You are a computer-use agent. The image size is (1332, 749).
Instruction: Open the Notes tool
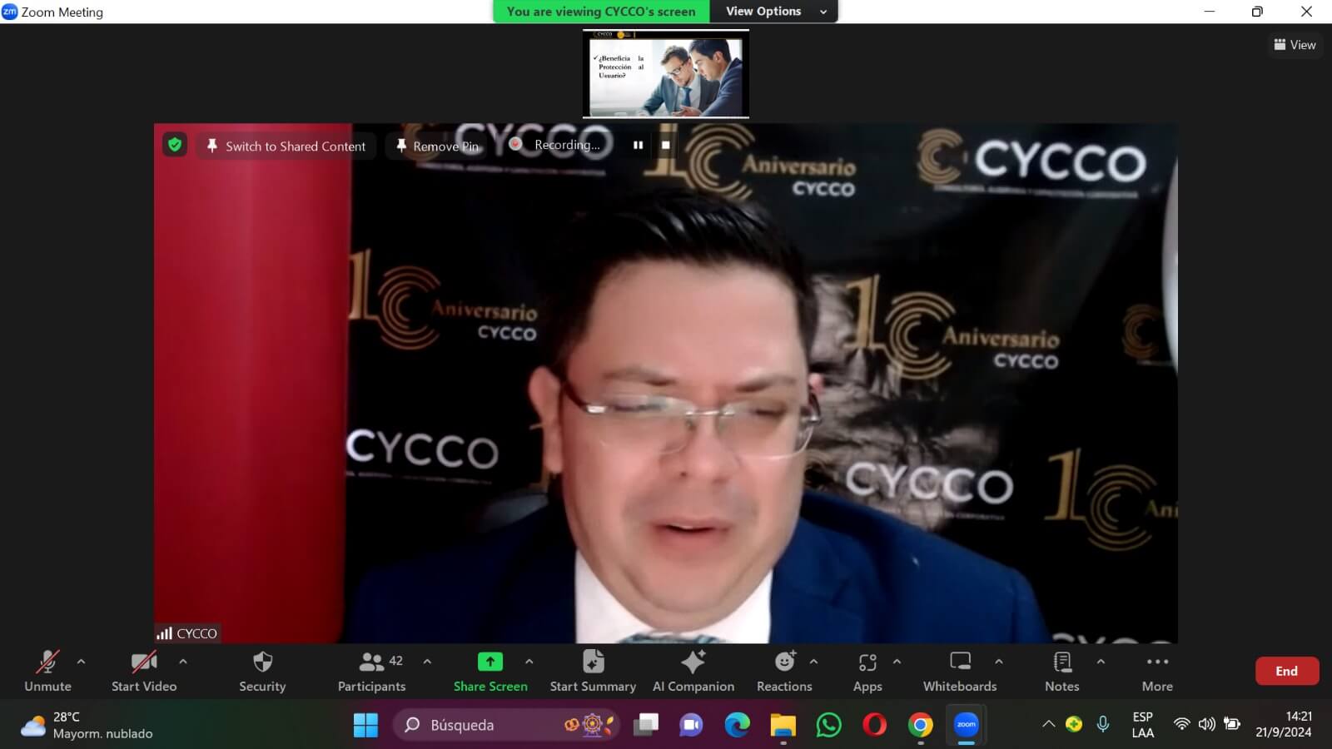[x=1061, y=662]
